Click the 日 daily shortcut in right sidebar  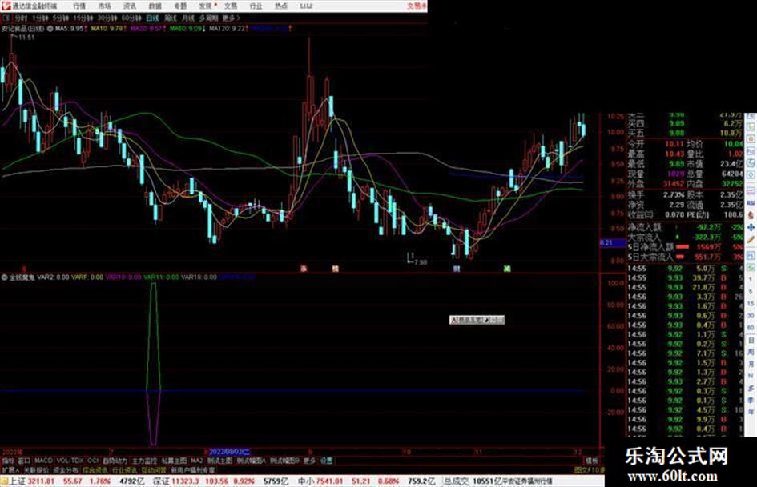(751, 341)
